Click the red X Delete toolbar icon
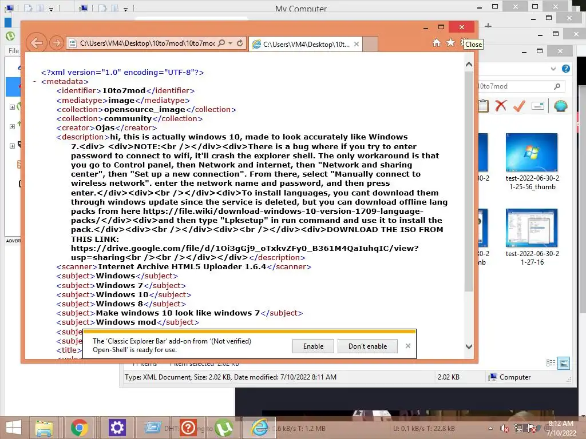Image resolution: width=586 pixels, height=439 pixels. (501, 106)
